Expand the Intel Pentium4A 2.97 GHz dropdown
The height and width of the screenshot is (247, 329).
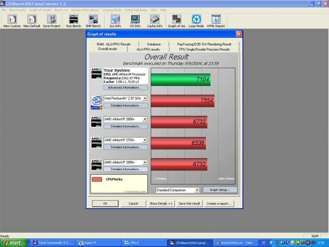[145, 98]
